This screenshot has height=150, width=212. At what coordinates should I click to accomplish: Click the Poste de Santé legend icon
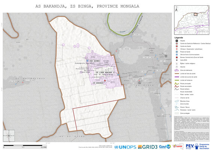coord(177,52)
